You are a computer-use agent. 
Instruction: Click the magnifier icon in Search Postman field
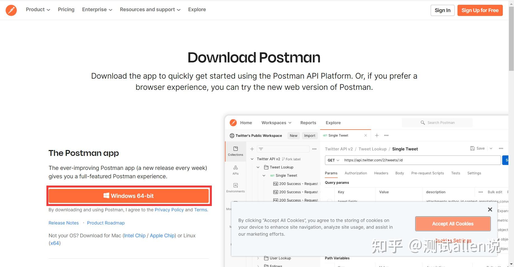coord(423,122)
